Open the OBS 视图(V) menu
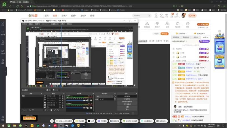Viewport: 227px width, 128px height. (37, 24)
